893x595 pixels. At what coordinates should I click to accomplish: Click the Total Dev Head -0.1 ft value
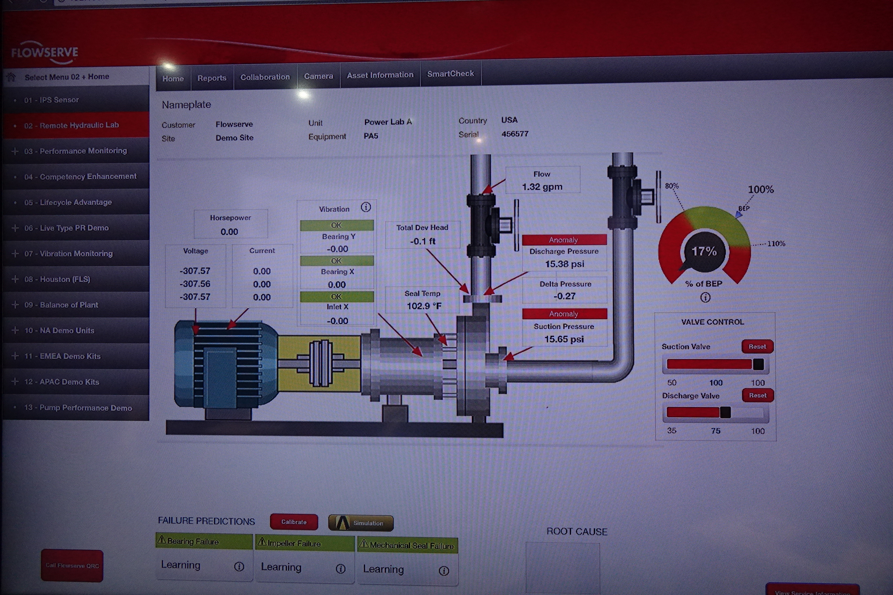[423, 241]
